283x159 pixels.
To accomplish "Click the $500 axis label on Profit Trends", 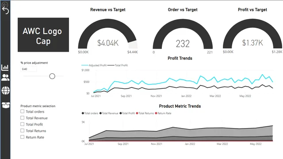I will tap(87, 82).
